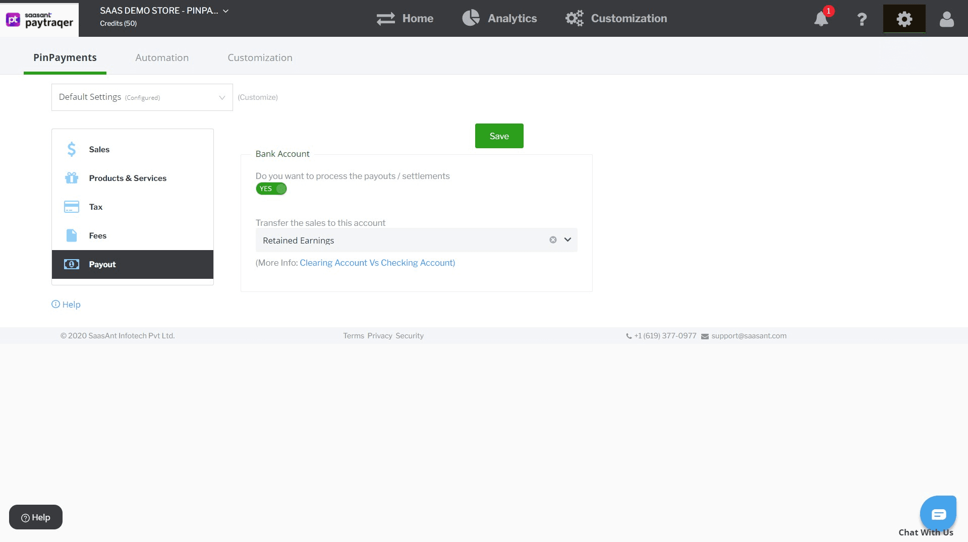Click the (Customize) link
968x542 pixels.
point(258,97)
